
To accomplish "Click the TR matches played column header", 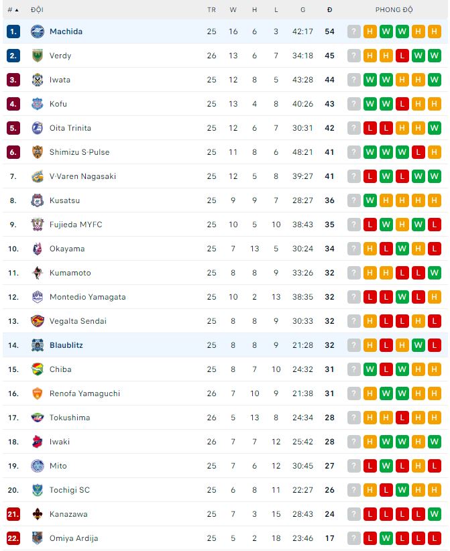I will tap(212, 10).
